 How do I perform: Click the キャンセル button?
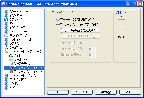[x=82, y=92]
